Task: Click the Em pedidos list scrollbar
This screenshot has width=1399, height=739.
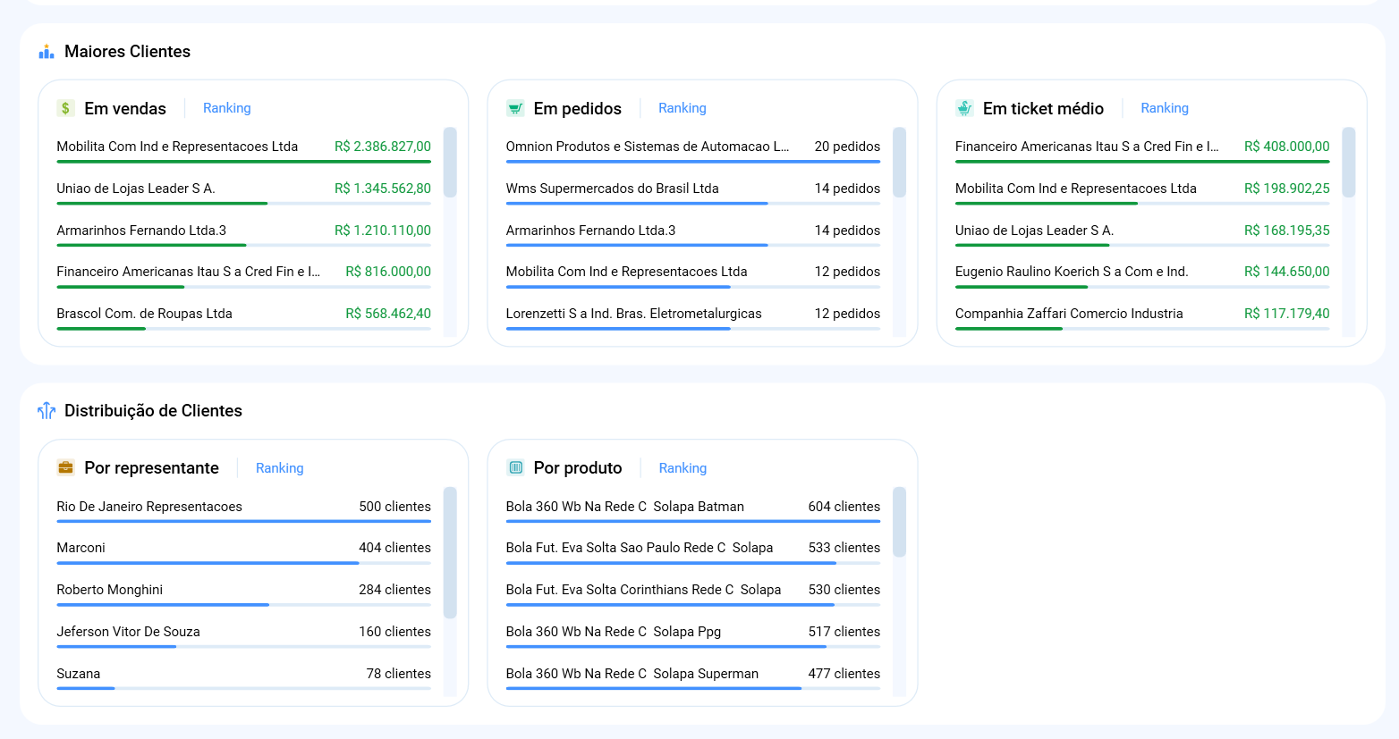Action: 899,163
